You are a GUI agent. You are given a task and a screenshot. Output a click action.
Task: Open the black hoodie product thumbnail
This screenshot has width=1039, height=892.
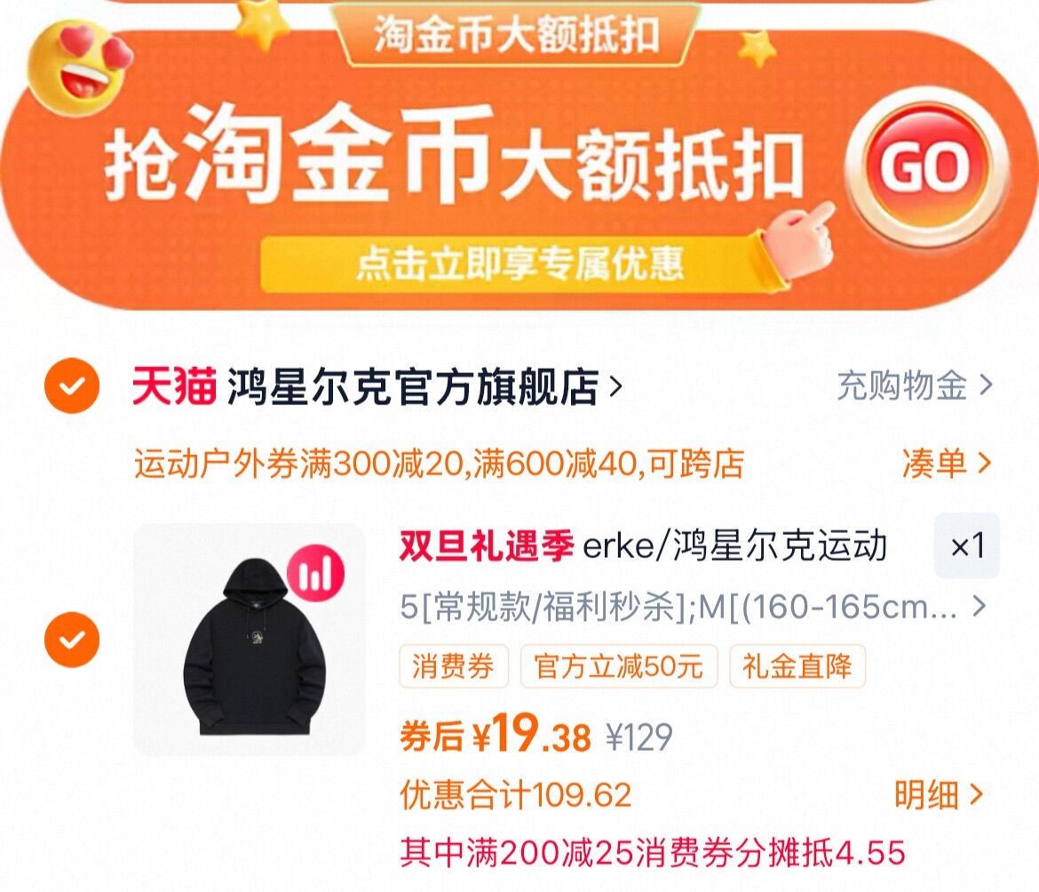click(x=250, y=640)
